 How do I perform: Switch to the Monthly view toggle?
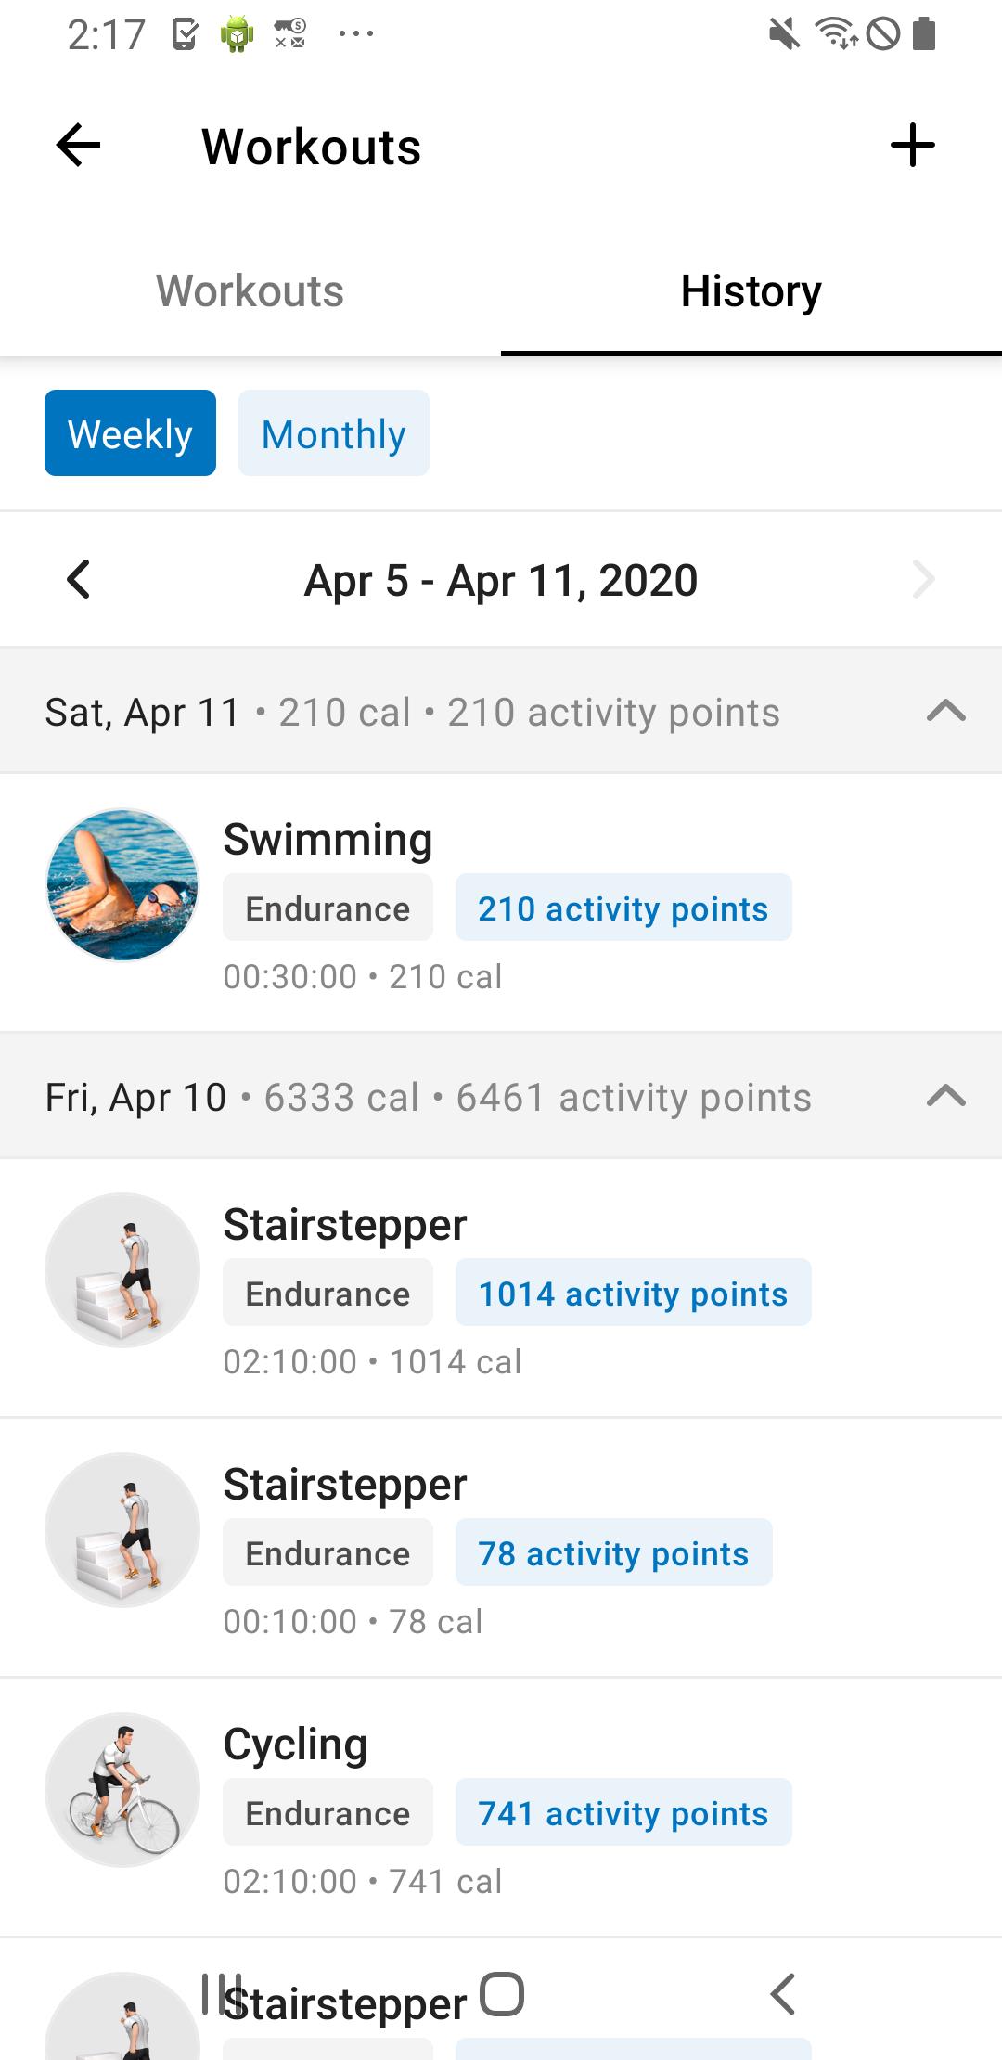point(334,433)
